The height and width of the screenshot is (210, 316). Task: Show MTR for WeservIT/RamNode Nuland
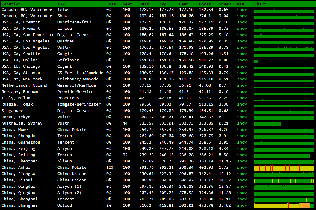coord(242,85)
